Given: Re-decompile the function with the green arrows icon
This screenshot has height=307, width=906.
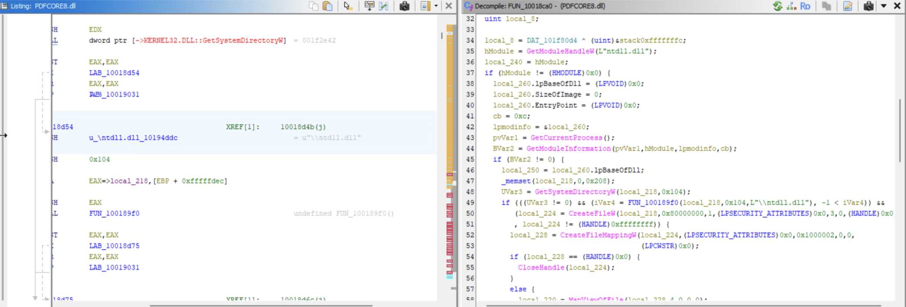Looking at the screenshot, I should pyautogui.click(x=778, y=6).
